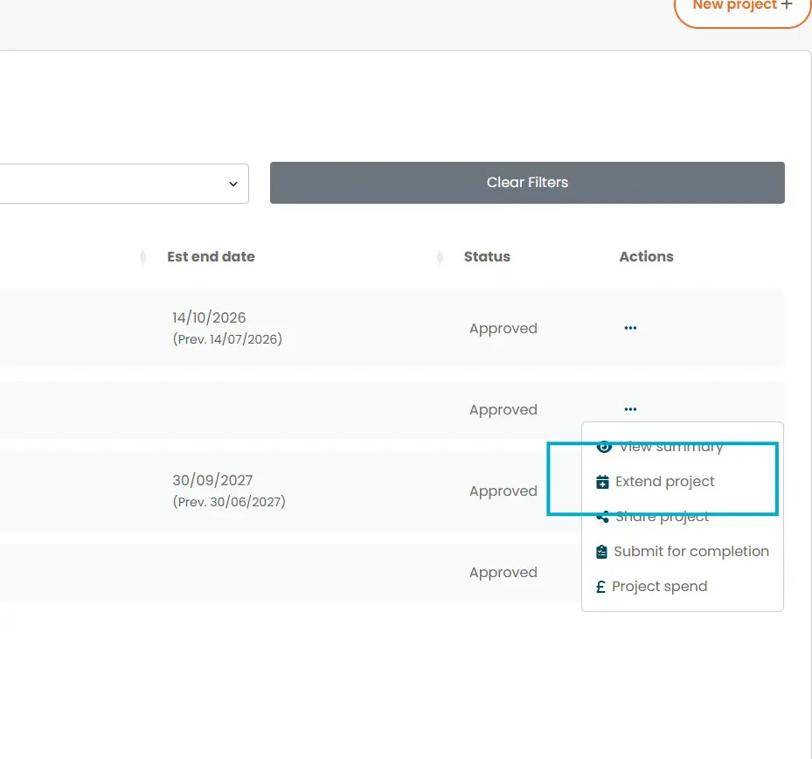Click the plus icon on New project
812x759 pixels.
pos(787,5)
